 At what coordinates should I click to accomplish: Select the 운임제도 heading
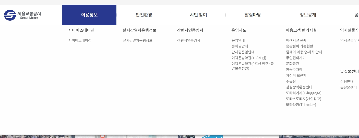tap(239, 30)
